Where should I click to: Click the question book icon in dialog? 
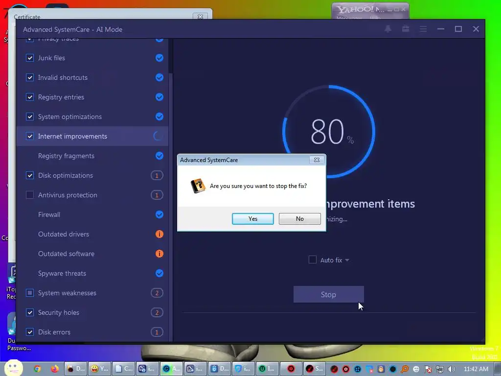tap(198, 186)
